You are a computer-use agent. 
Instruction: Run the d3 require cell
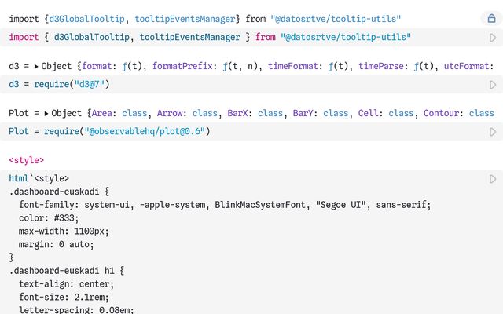tap(493, 84)
